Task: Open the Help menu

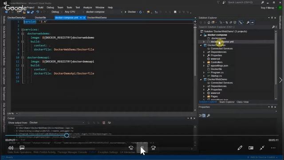Action: pos(110,8)
